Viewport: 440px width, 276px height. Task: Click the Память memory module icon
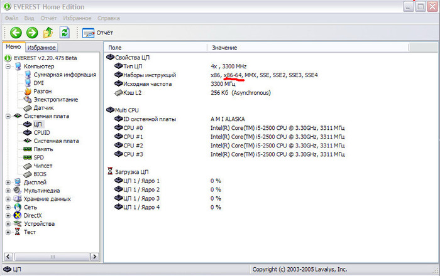pyautogui.click(x=27, y=149)
